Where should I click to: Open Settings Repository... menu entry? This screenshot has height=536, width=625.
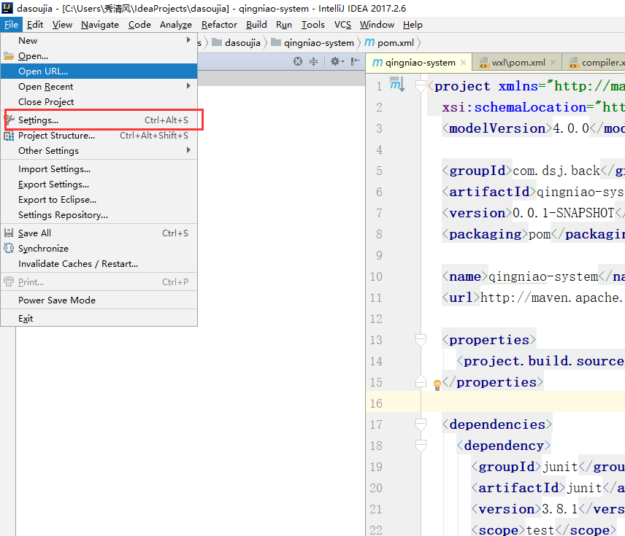[99, 215]
